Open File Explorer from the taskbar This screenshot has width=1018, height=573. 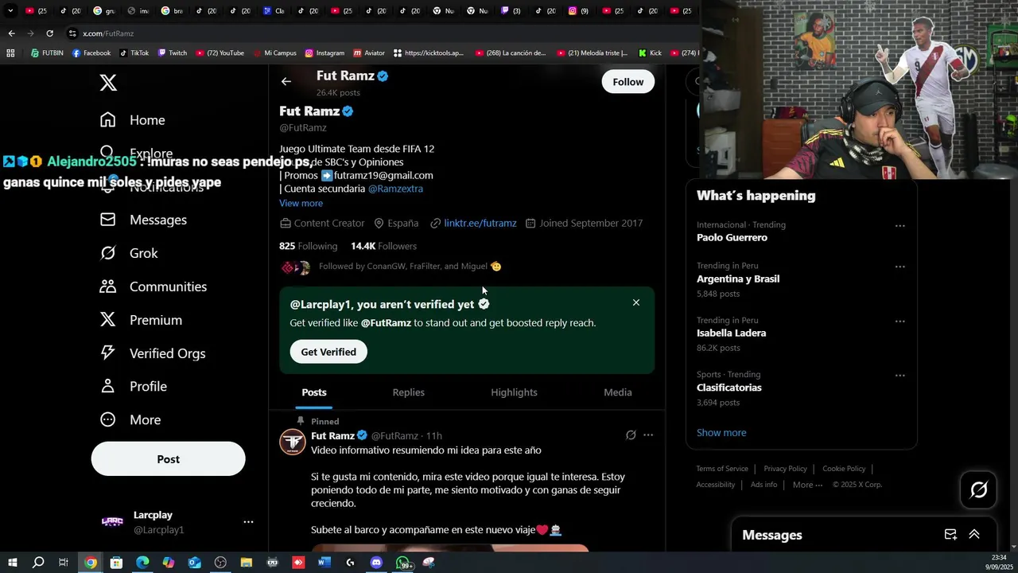click(247, 563)
